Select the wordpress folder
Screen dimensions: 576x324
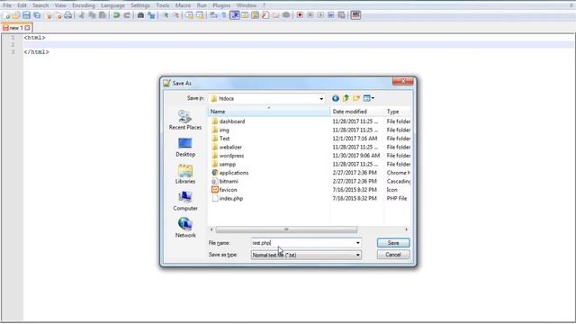click(x=228, y=156)
